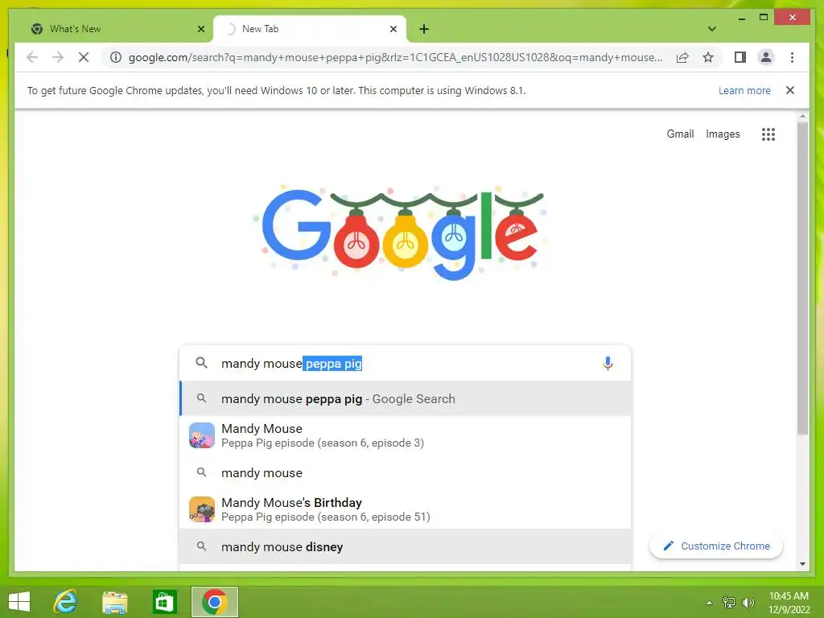This screenshot has height=618, width=824.
Task: Close the New Tab tab
Action: [x=393, y=29]
